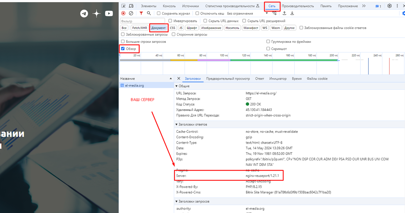Open the Производительность tab
The image size is (405, 213).
pyautogui.click(x=298, y=6)
